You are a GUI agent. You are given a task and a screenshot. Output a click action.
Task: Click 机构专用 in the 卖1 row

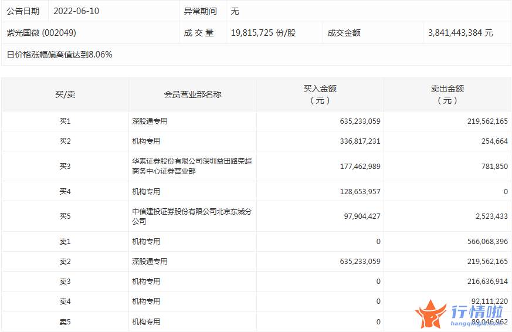click(x=146, y=241)
